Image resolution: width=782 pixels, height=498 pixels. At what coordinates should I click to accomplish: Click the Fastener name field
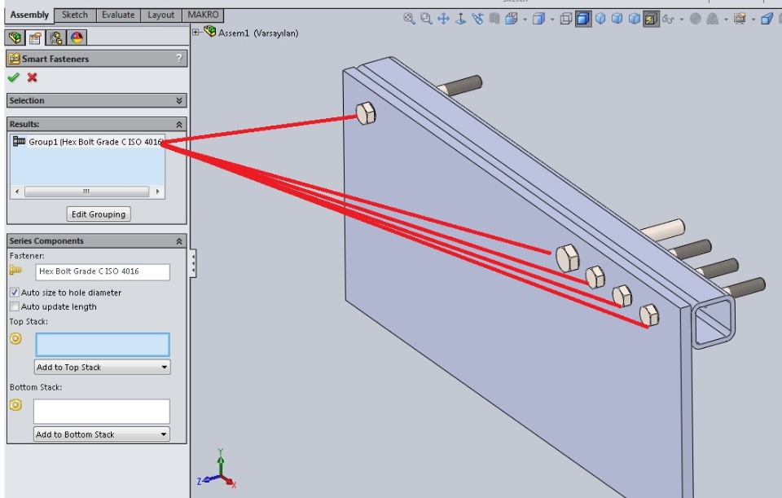click(x=103, y=271)
